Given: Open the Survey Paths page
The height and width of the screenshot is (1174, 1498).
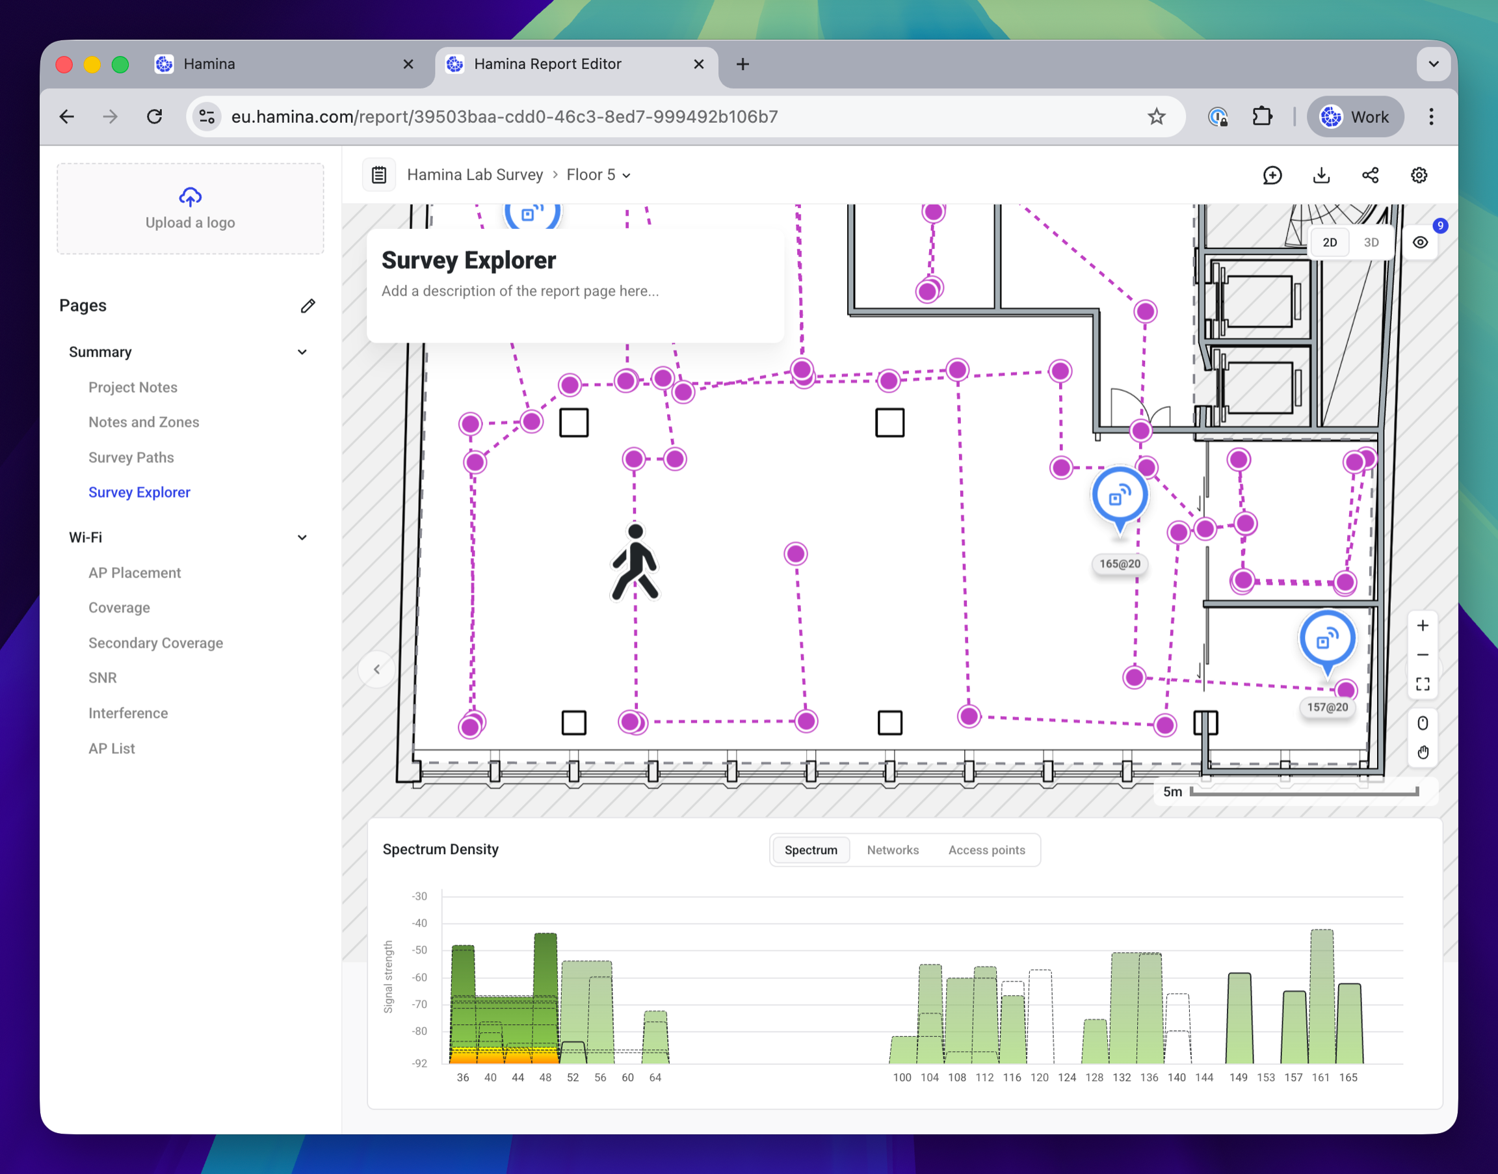Looking at the screenshot, I should [x=131, y=457].
